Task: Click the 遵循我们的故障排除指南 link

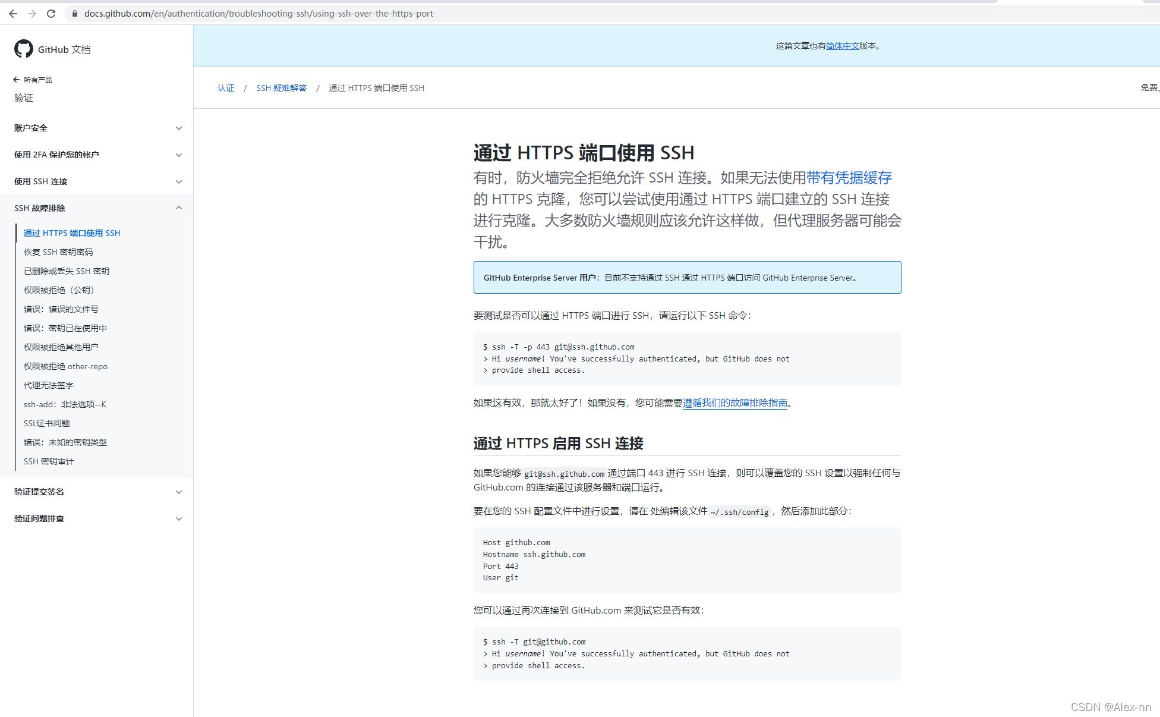Action: click(x=735, y=403)
